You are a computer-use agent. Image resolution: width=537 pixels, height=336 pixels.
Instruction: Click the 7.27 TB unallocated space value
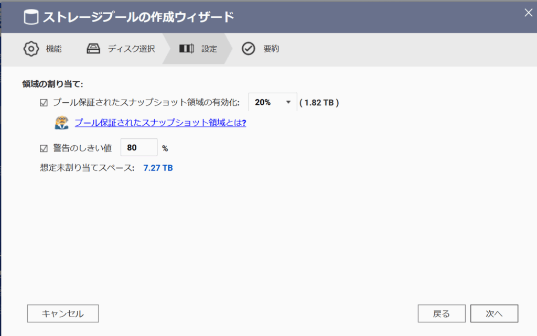tap(158, 168)
